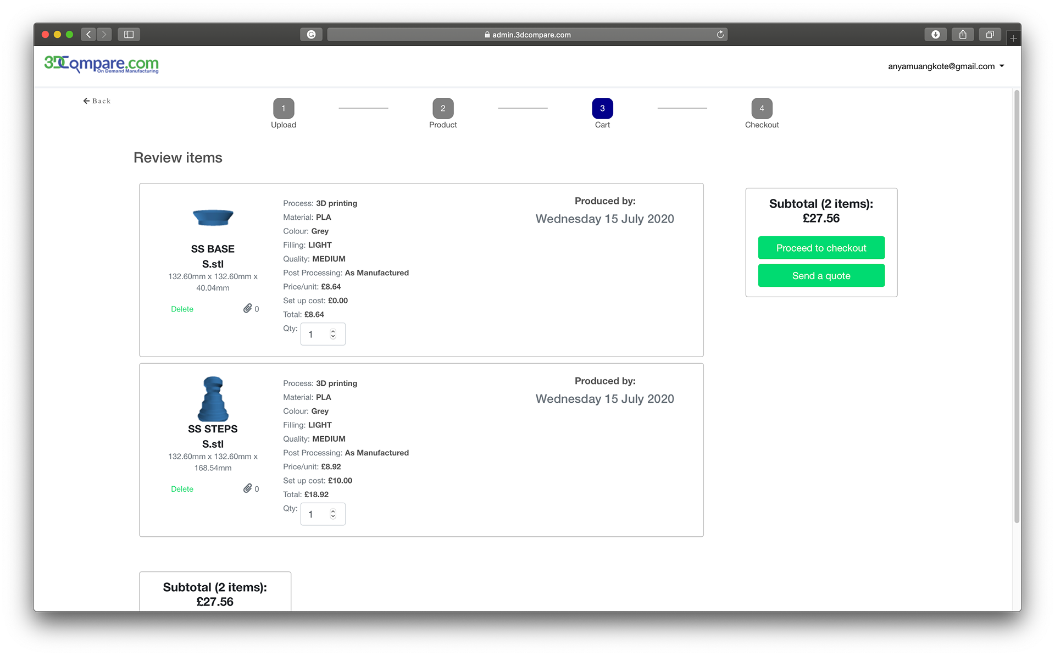Click quantity stepper arrows for SS STEPS

pyautogui.click(x=333, y=514)
